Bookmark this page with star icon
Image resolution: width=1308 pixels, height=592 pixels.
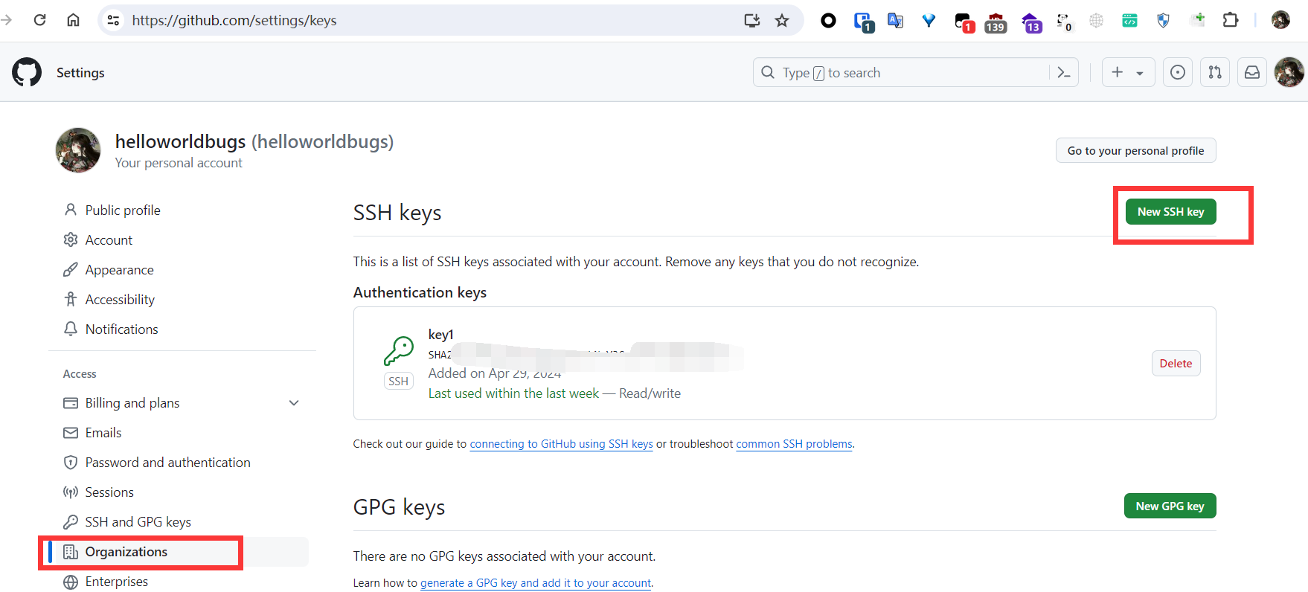(781, 20)
